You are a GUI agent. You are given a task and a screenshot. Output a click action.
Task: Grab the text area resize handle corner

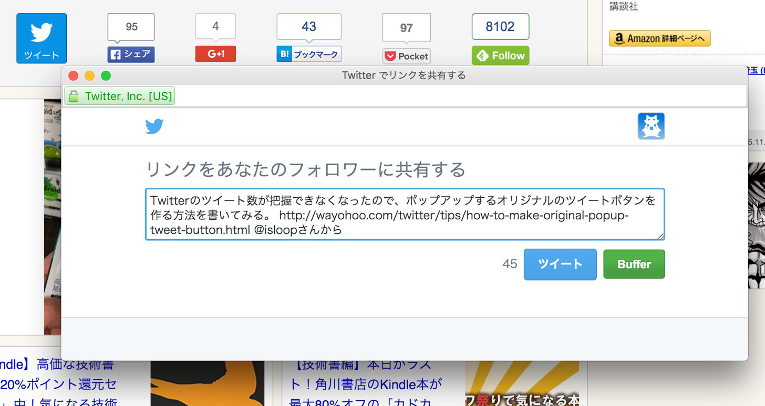pos(660,236)
